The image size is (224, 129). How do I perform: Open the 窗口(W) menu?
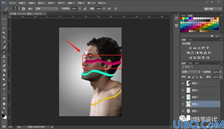(x=92, y=3)
